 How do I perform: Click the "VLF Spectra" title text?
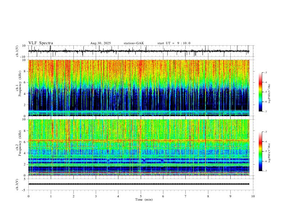coord(41,43)
